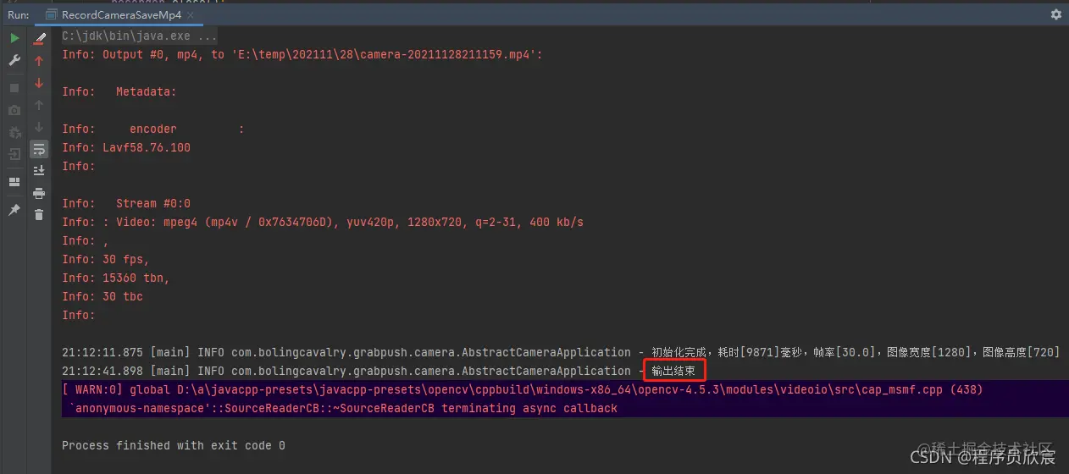Open Run panel settings gear
This screenshot has height=474, width=1069.
coord(1055,14)
